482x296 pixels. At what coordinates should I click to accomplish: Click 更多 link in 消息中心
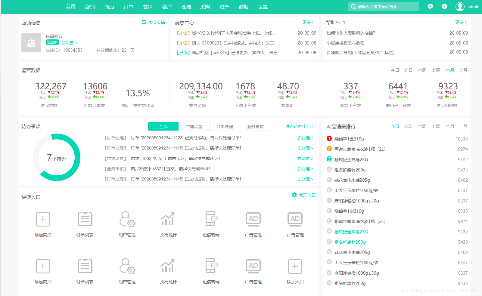tap(308, 22)
